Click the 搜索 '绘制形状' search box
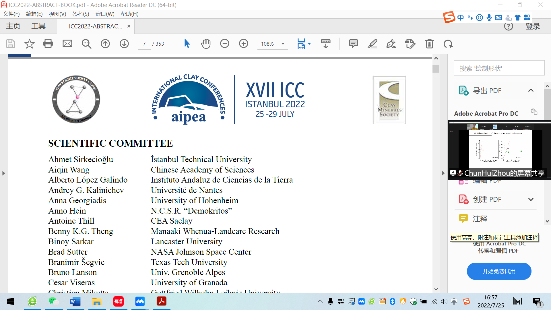The image size is (551, 310). point(499,68)
